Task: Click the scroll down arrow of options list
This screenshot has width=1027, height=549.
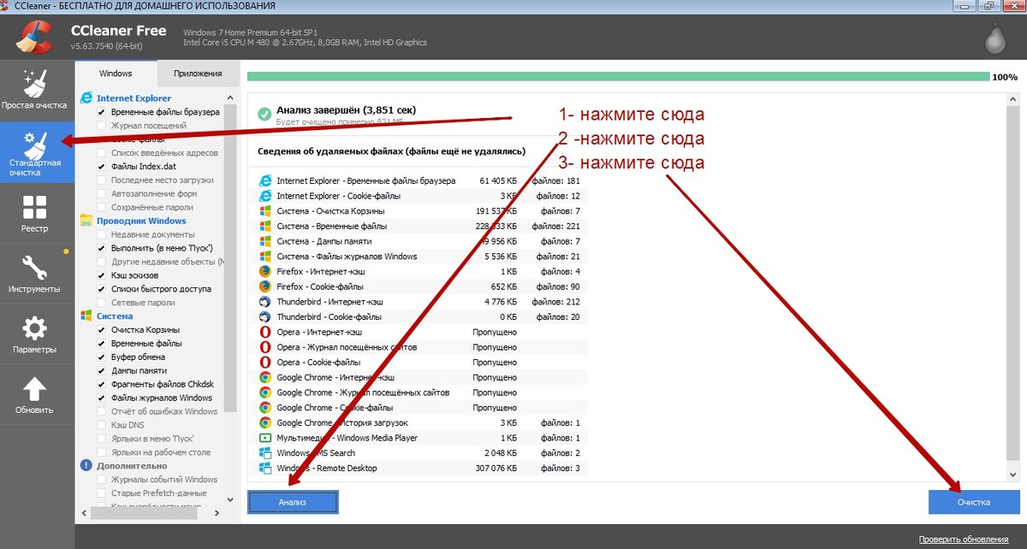Action: click(x=229, y=499)
